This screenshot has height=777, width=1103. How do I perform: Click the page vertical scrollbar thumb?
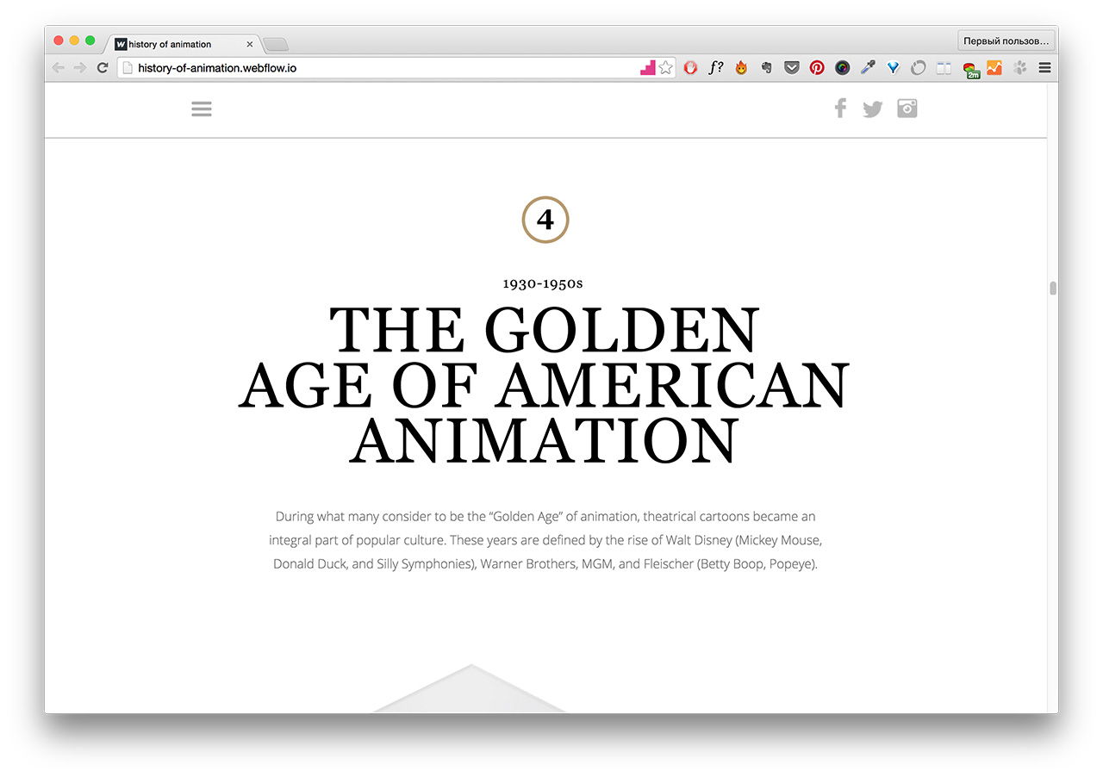[x=1052, y=288]
